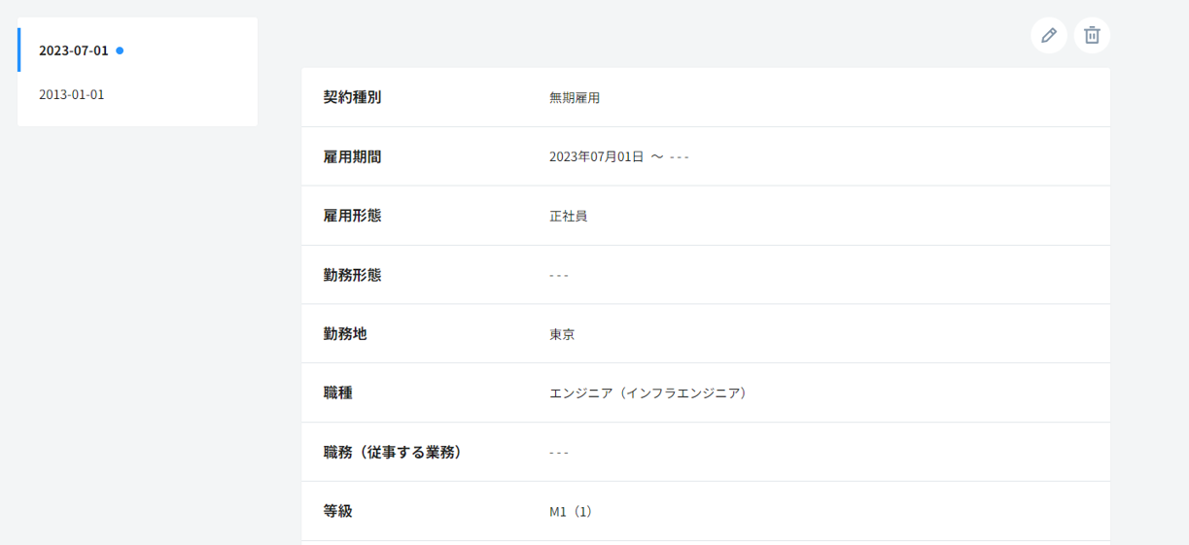Viewport: 1189px width, 545px height.
Task: Select the 2013-01-01 history entry
Action: (72, 95)
